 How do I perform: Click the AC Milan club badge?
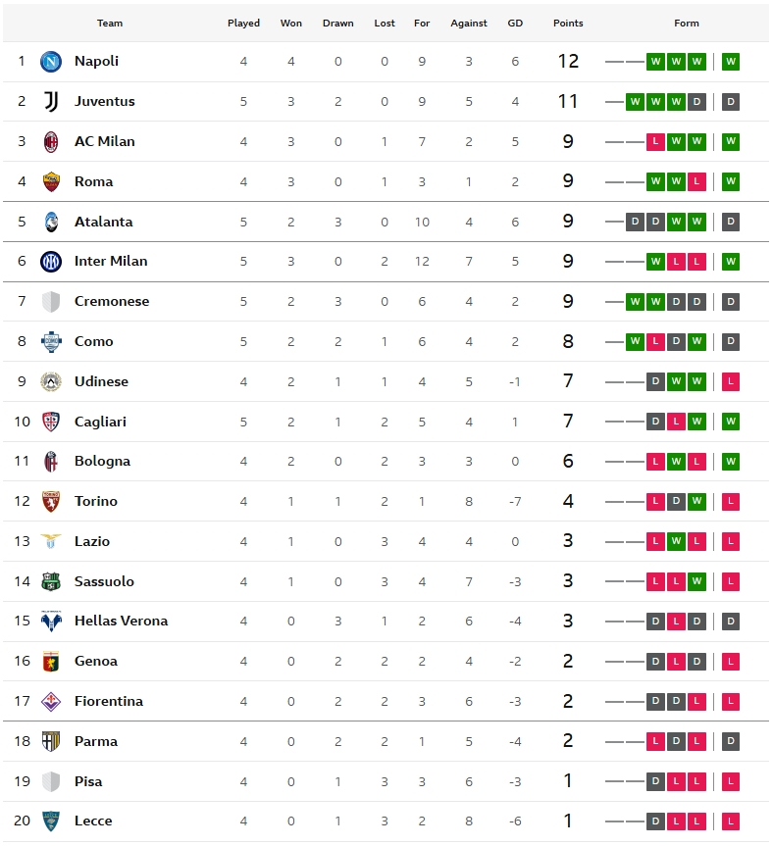[x=51, y=142]
